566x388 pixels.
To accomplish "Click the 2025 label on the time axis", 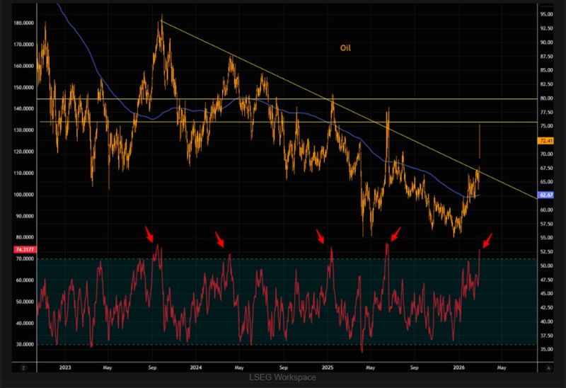I will pyautogui.click(x=328, y=367).
